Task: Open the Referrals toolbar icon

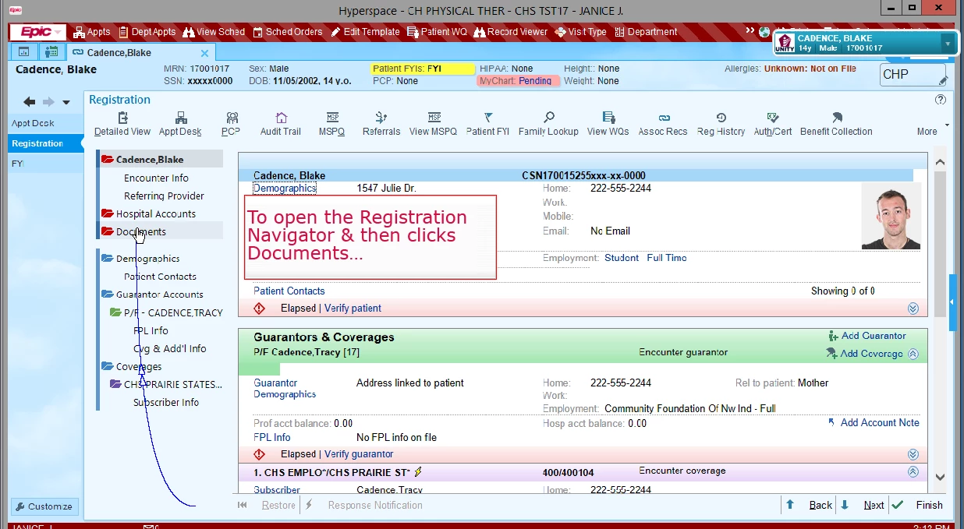Action: coord(381,124)
